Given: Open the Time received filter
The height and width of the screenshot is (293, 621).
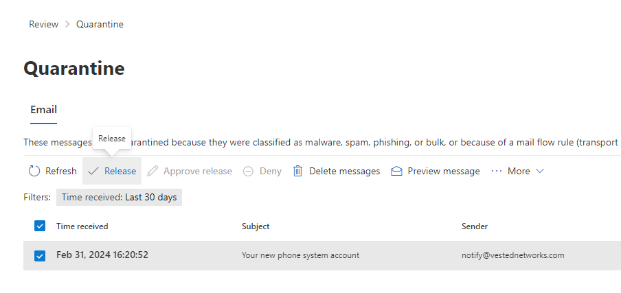Looking at the screenshot, I should pyautogui.click(x=119, y=198).
